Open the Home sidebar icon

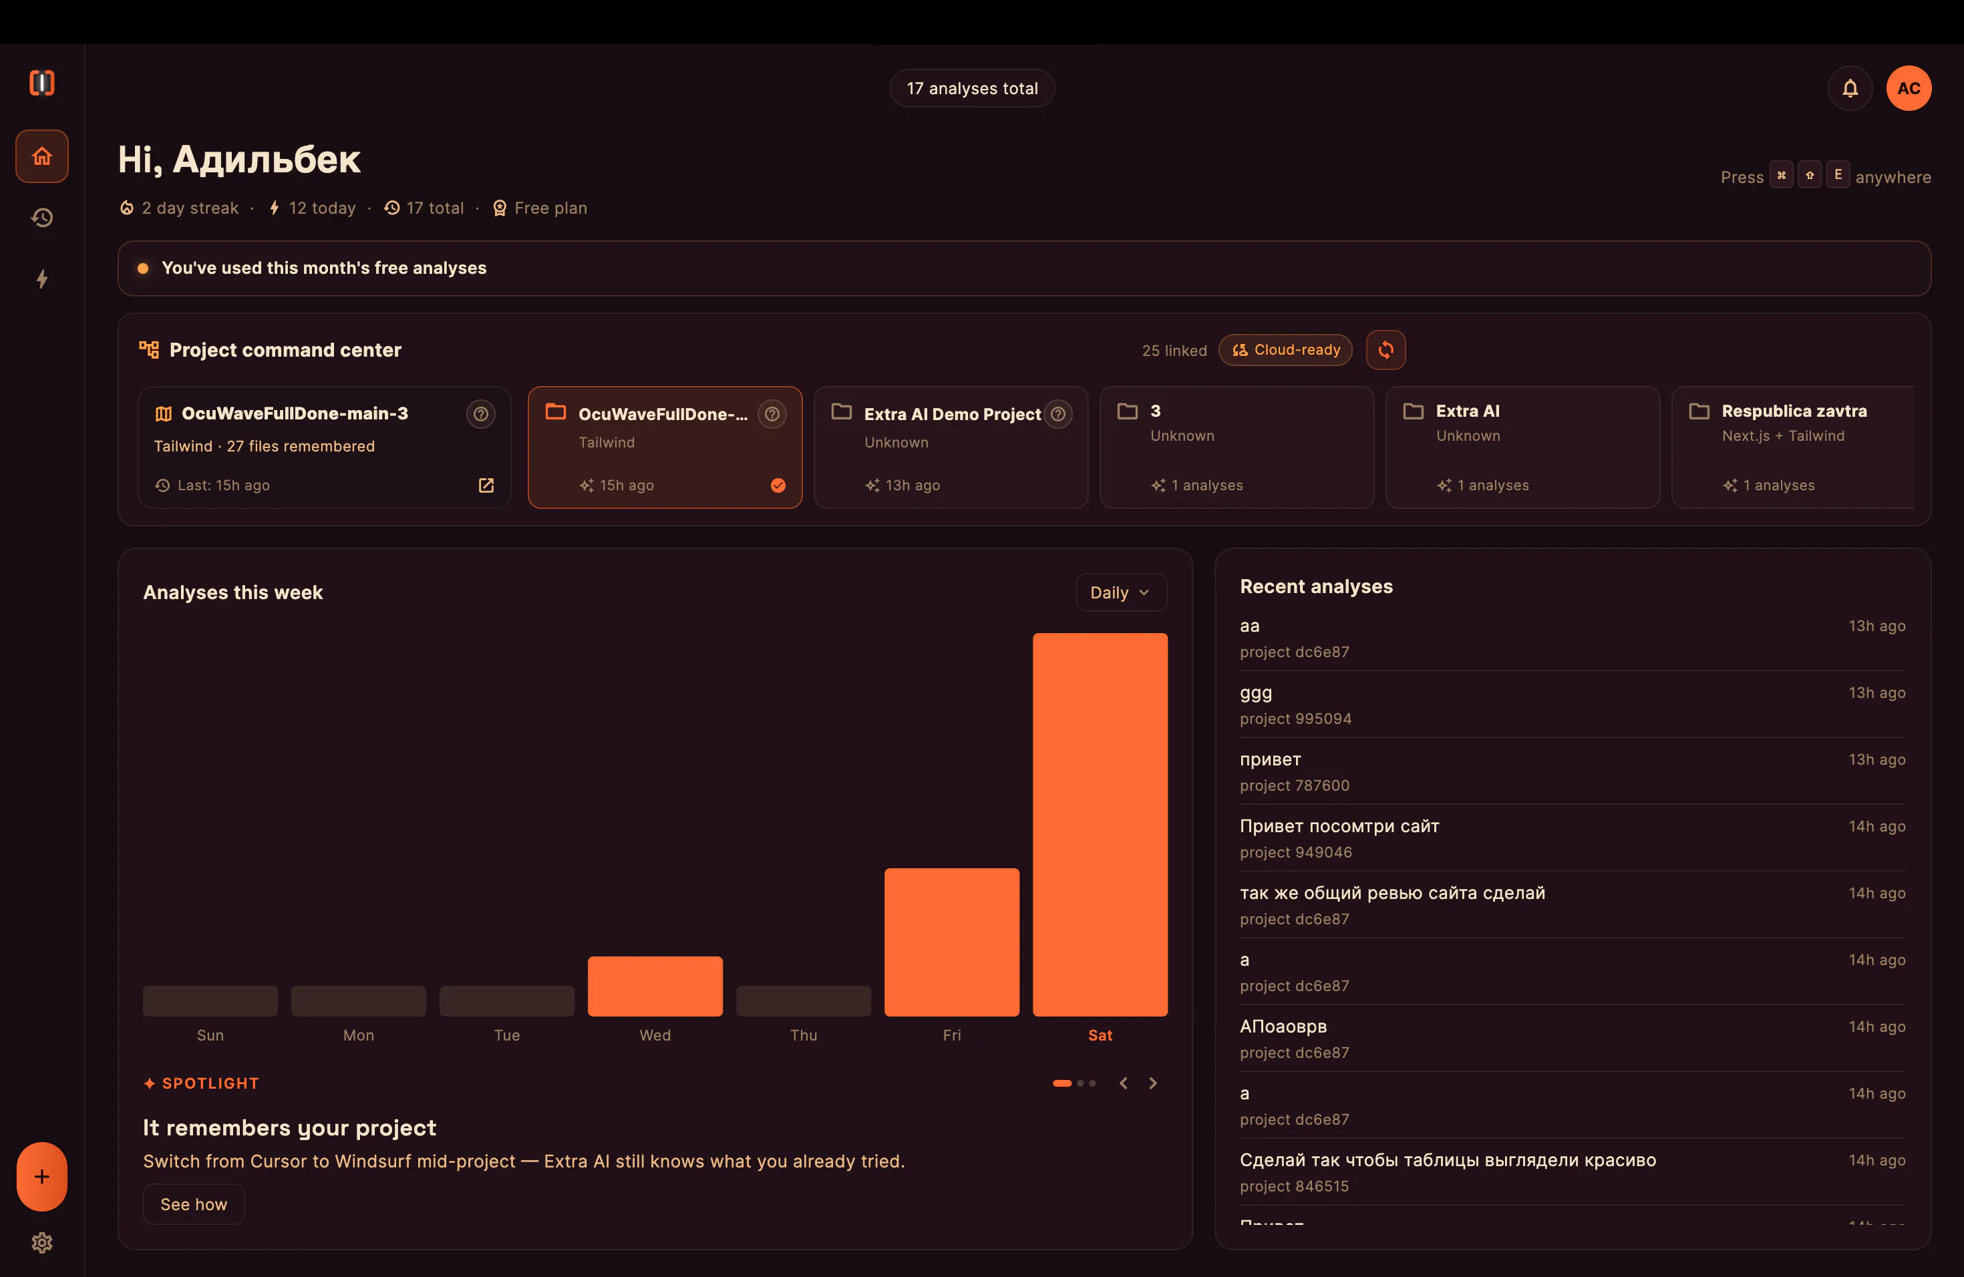(42, 156)
